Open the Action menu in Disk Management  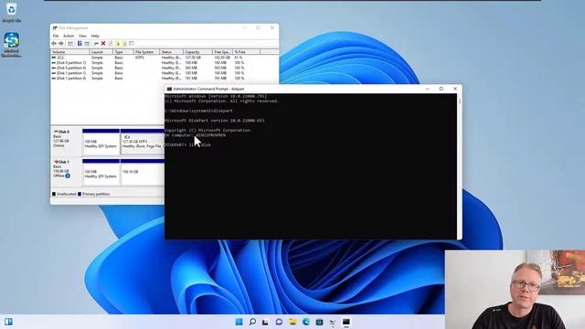click(x=69, y=36)
